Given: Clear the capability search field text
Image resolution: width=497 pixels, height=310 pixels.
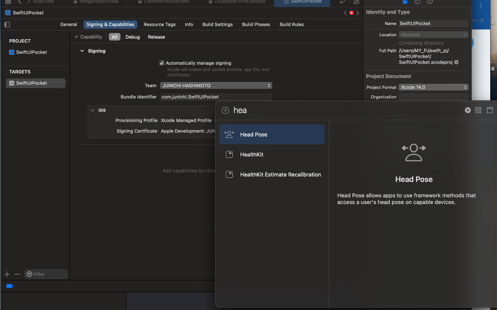Looking at the screenshot, I should click(468, 110).
